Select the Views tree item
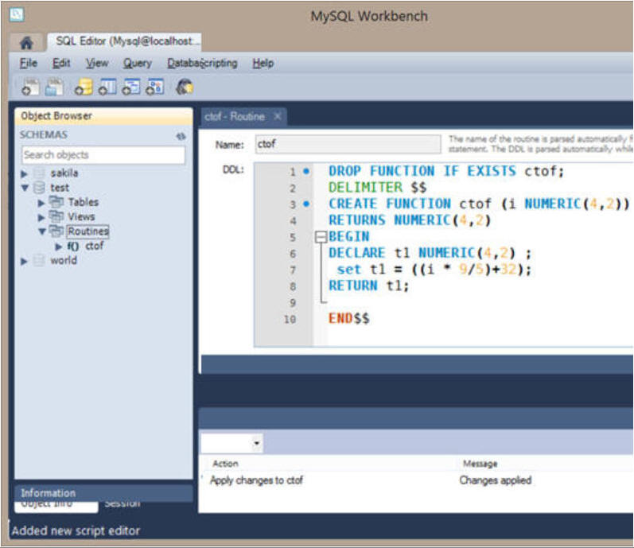The height and width of the screenshot is (548, 634). tap(81, 216)
